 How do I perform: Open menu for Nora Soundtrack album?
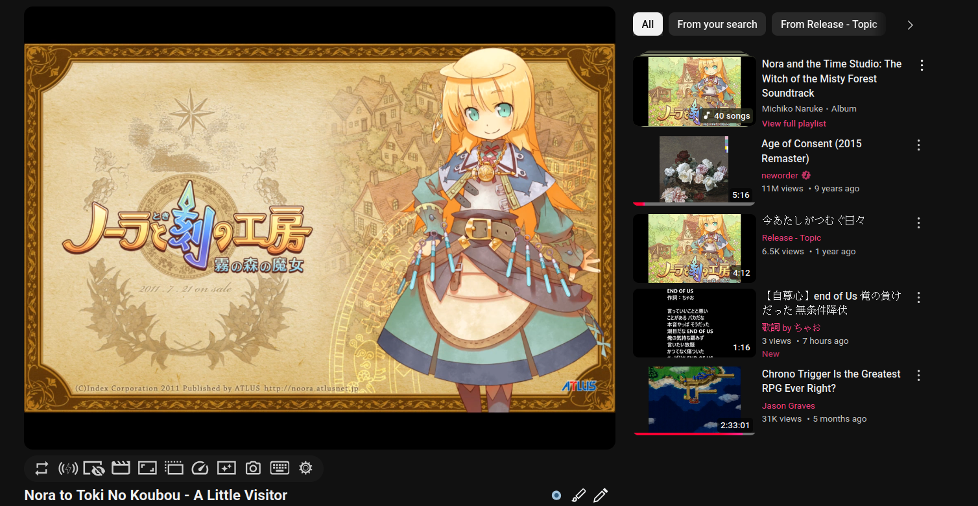tap(922, 65)
